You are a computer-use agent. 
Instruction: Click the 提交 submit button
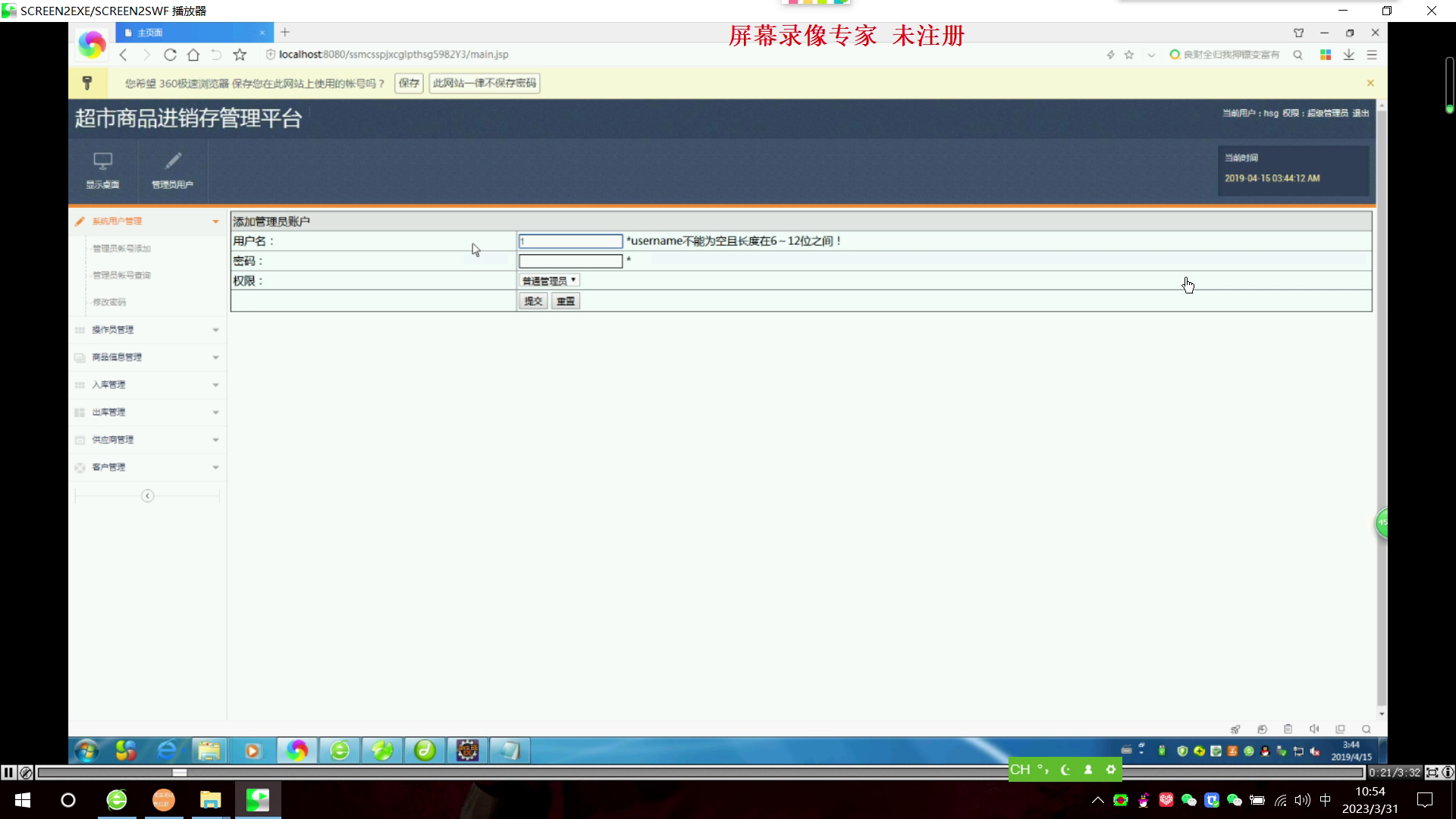pyautogui.click(x=533, y=301)
